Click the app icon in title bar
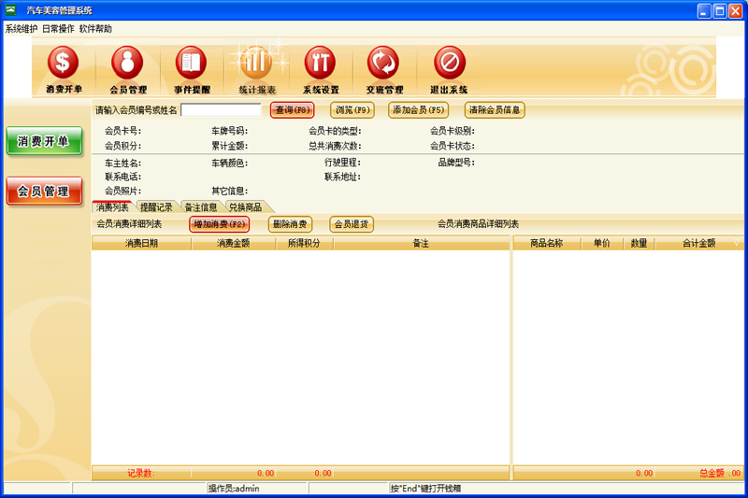748x498 pixels. [x=11, y=10]
